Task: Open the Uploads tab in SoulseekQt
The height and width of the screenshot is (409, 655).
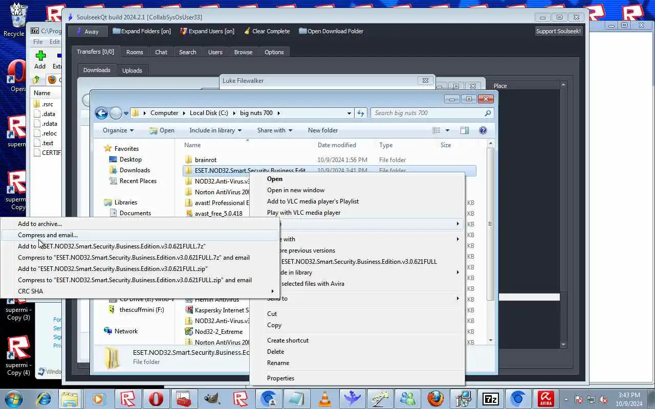Action: [132, 71]
